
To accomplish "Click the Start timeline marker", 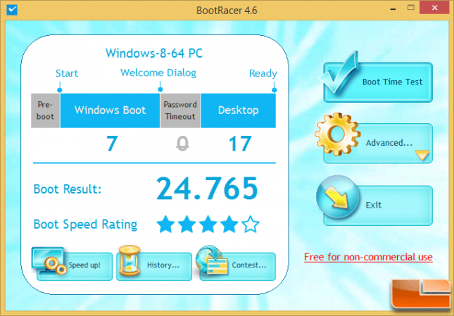I will click(59, 90).
